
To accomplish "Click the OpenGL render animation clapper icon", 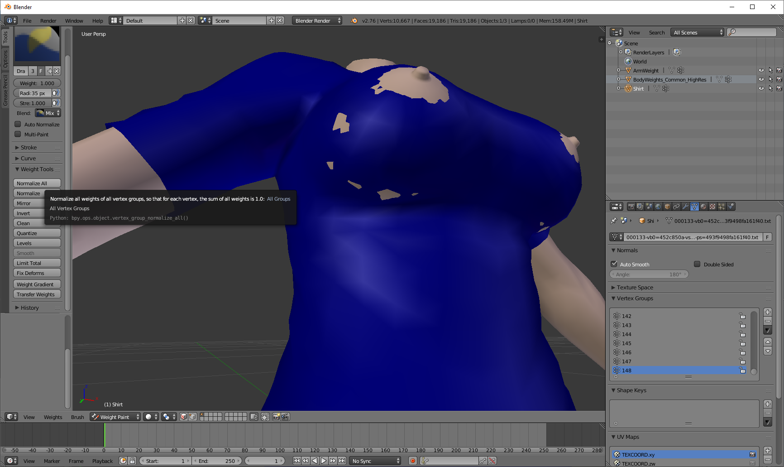I will tap(285, 417).
